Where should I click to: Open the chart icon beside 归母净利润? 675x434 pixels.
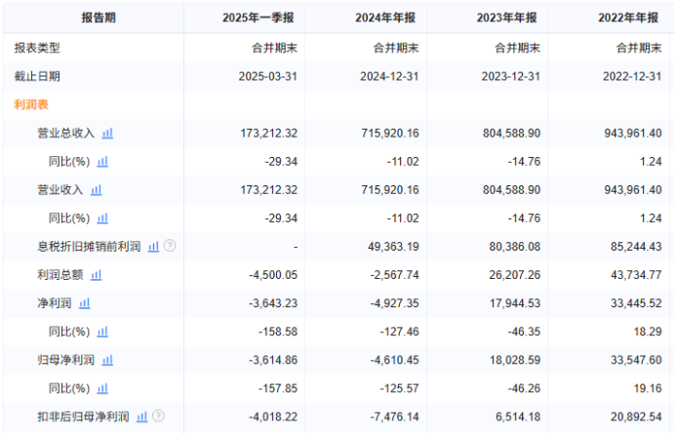(x=108, y=360)
